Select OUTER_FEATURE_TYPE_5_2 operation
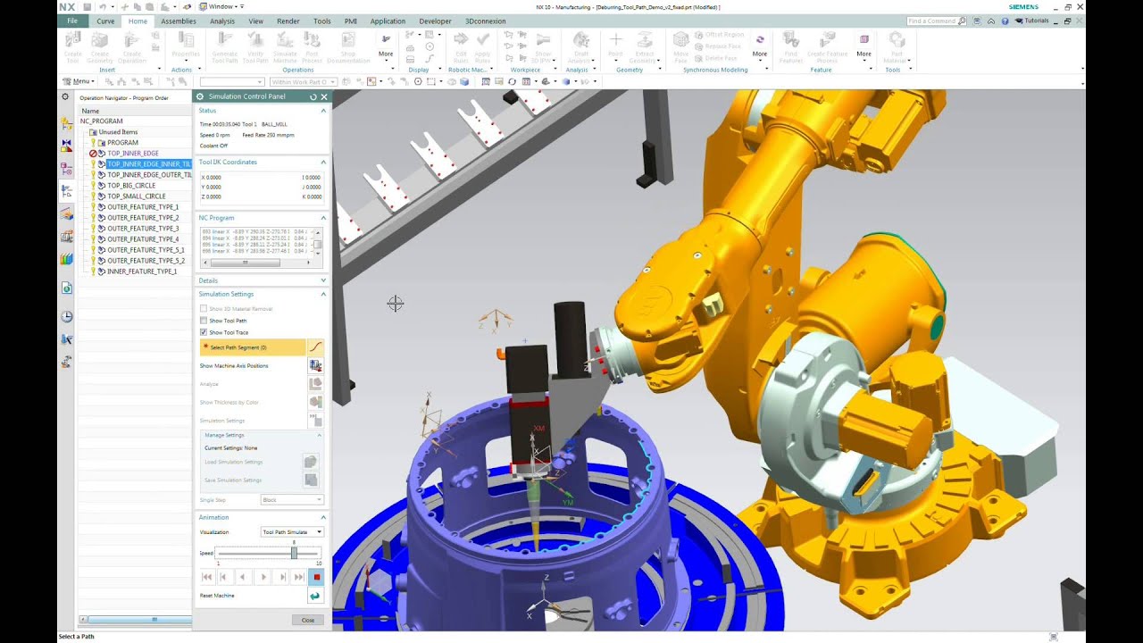The image size is (1143, 643). click(x=146, y=261)
